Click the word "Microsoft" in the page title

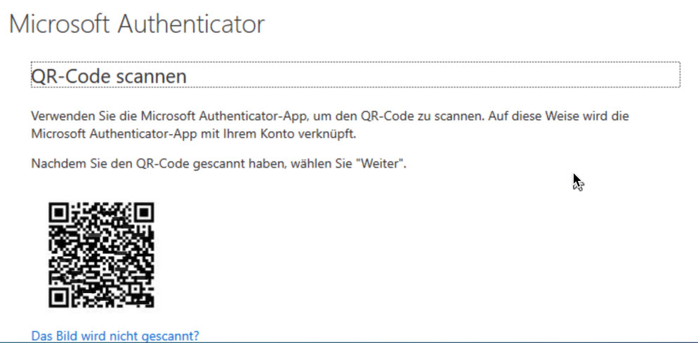(59, 24)
